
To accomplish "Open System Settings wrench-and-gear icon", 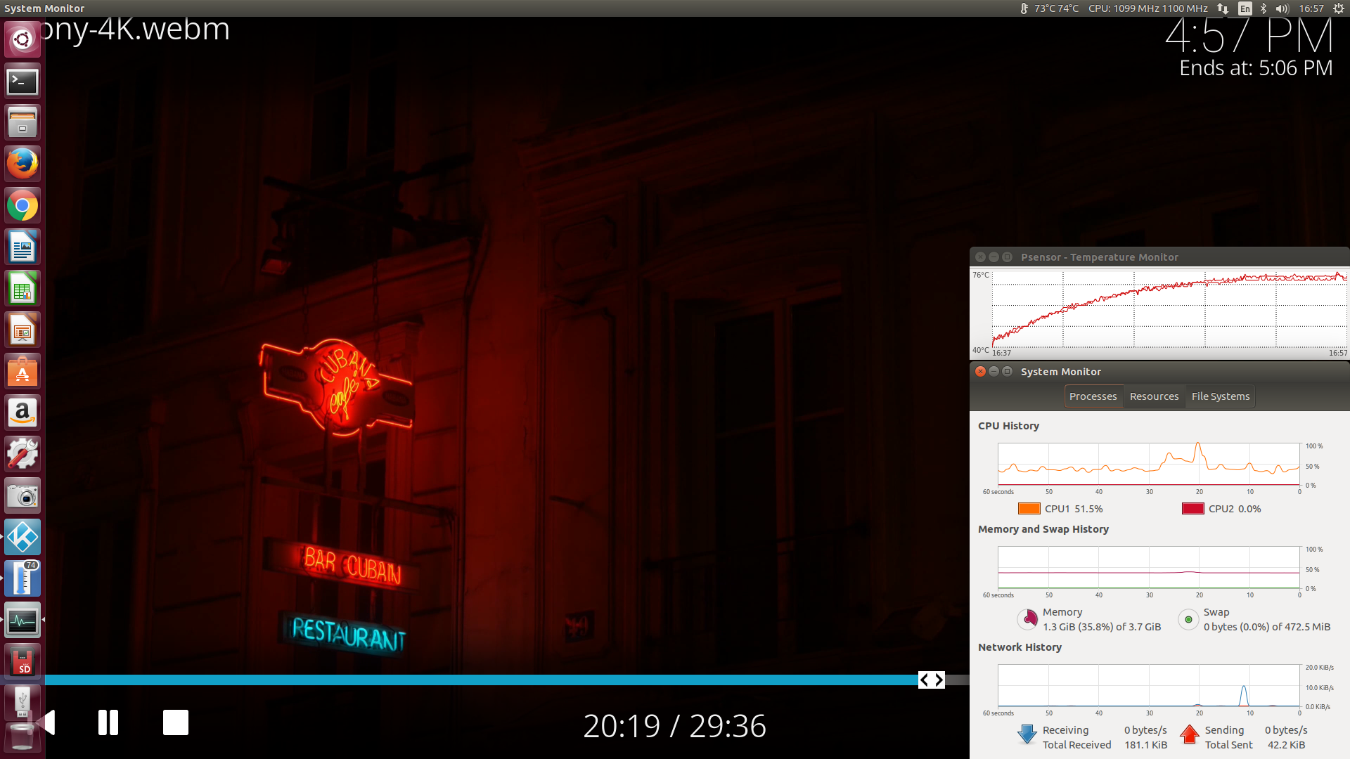I will point(22,455).
